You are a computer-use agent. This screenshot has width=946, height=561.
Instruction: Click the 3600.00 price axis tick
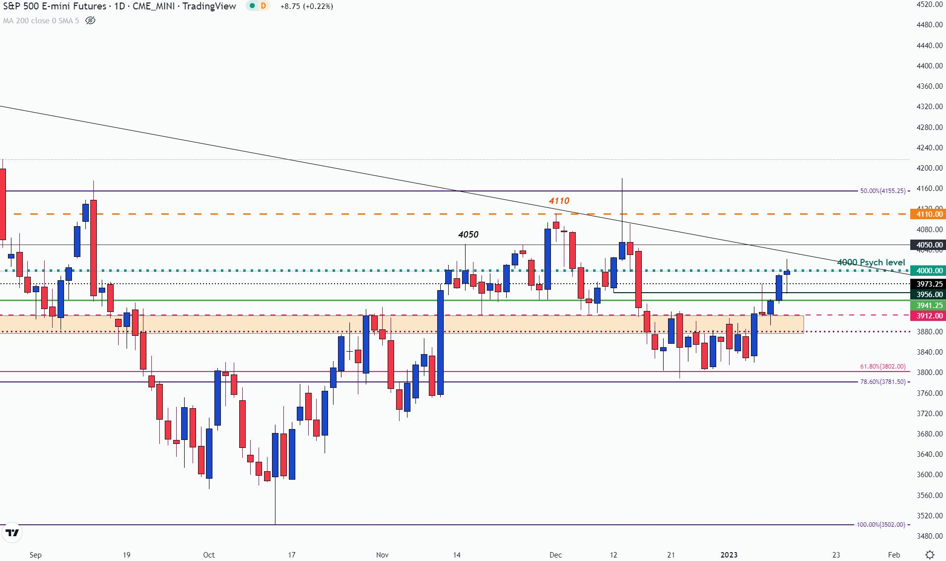tap(929, 475)
